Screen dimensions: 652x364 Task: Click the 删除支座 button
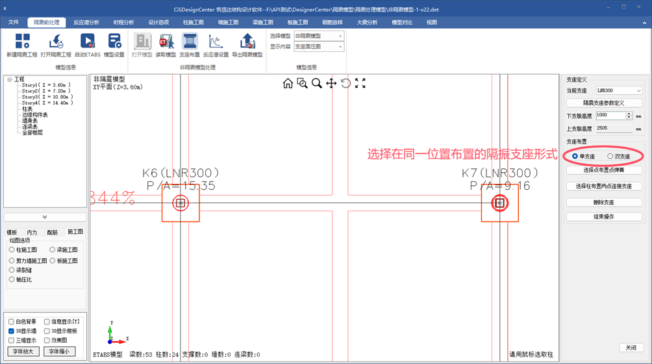(x=604, y=202)
